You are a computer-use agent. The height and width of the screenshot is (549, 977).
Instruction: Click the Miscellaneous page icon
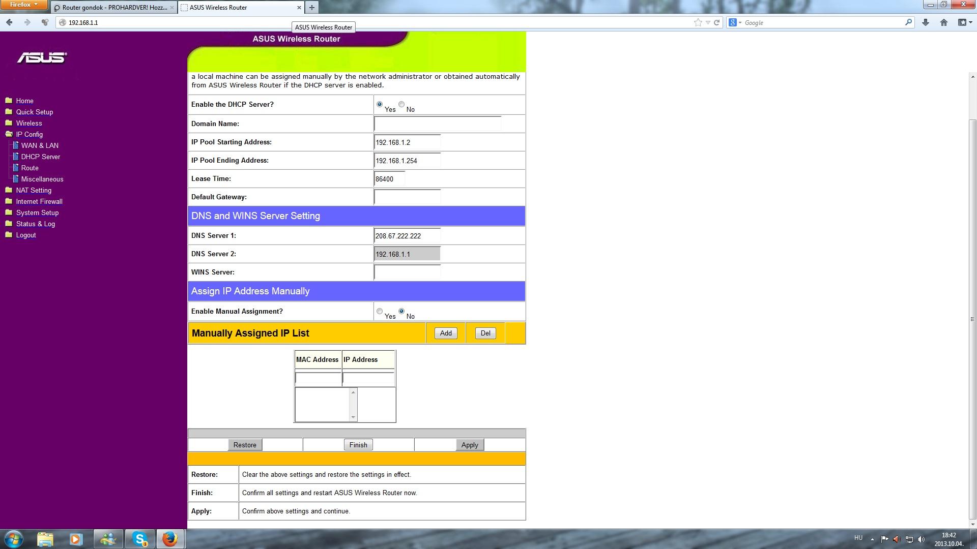tap(16, 178)
